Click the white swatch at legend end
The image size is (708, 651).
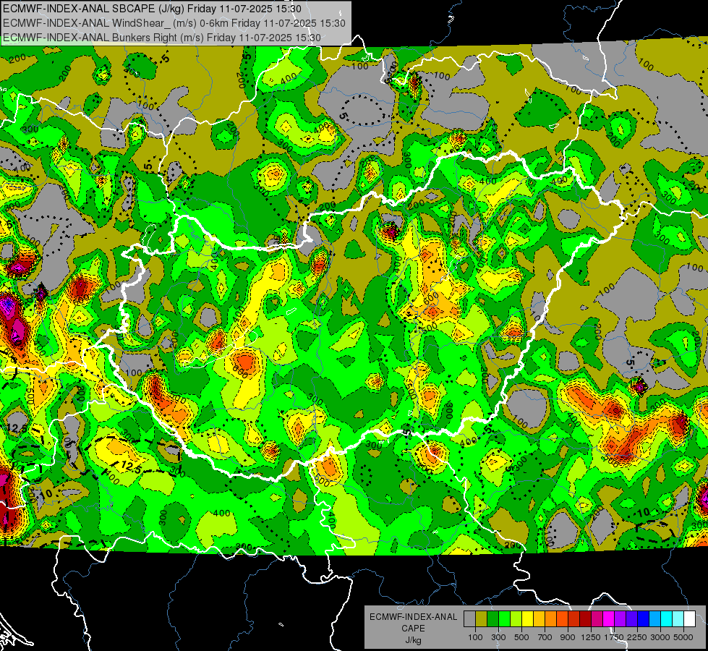tap(689, 618)
